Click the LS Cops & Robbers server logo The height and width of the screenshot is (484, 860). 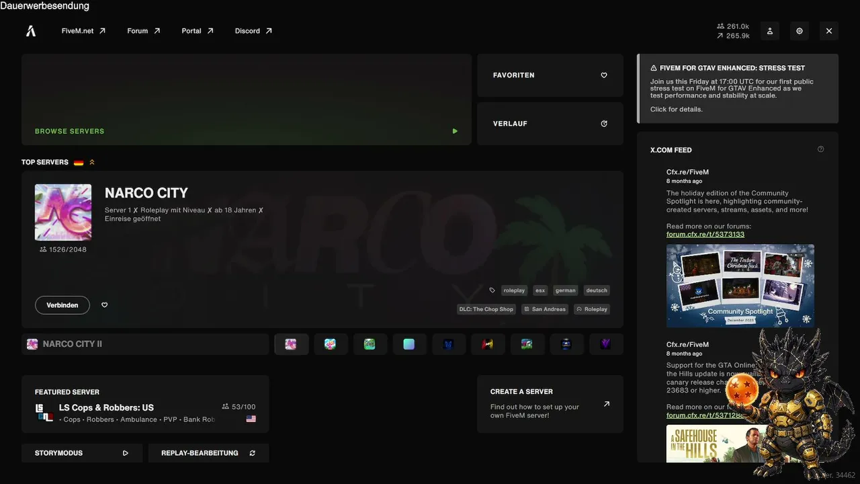(x=44, y=412)
